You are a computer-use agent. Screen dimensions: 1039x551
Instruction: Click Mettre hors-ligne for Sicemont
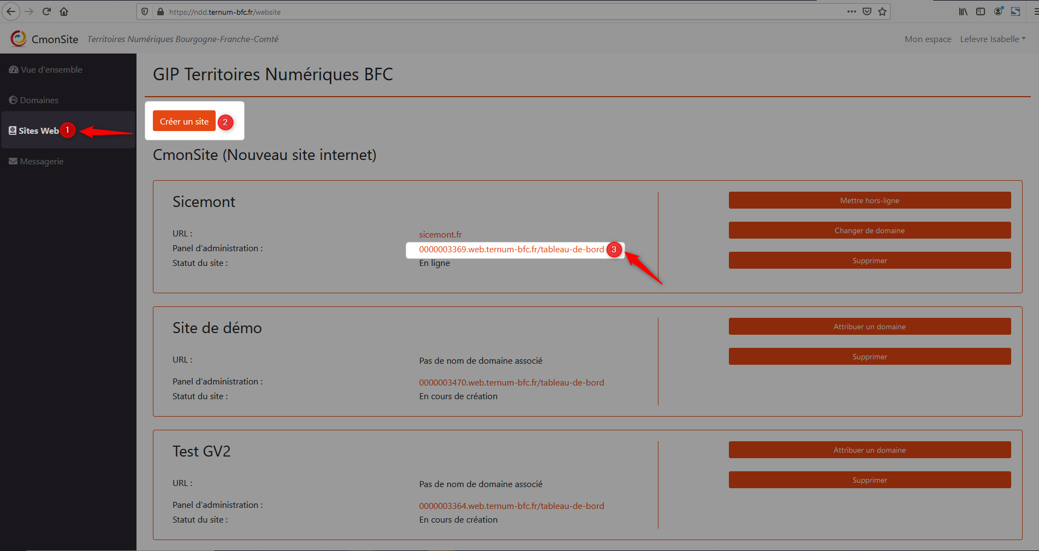tap(869, 200)
